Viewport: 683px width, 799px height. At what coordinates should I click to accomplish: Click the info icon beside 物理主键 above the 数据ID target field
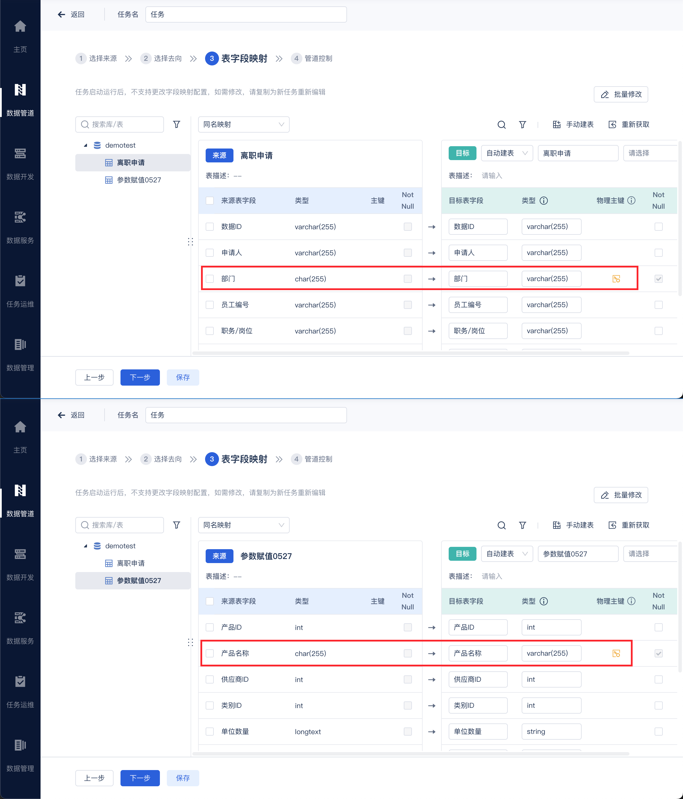coord(631,201)
